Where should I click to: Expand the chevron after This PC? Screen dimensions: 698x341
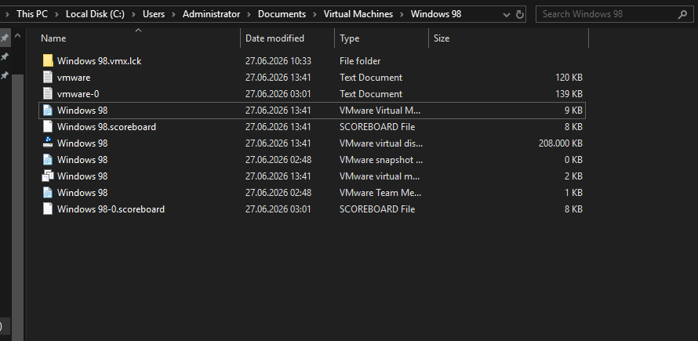(56, 14)
